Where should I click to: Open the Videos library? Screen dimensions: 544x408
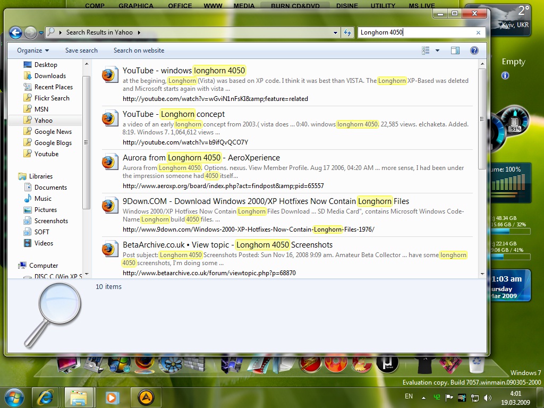pyautogui.click(x=44, y=243)
